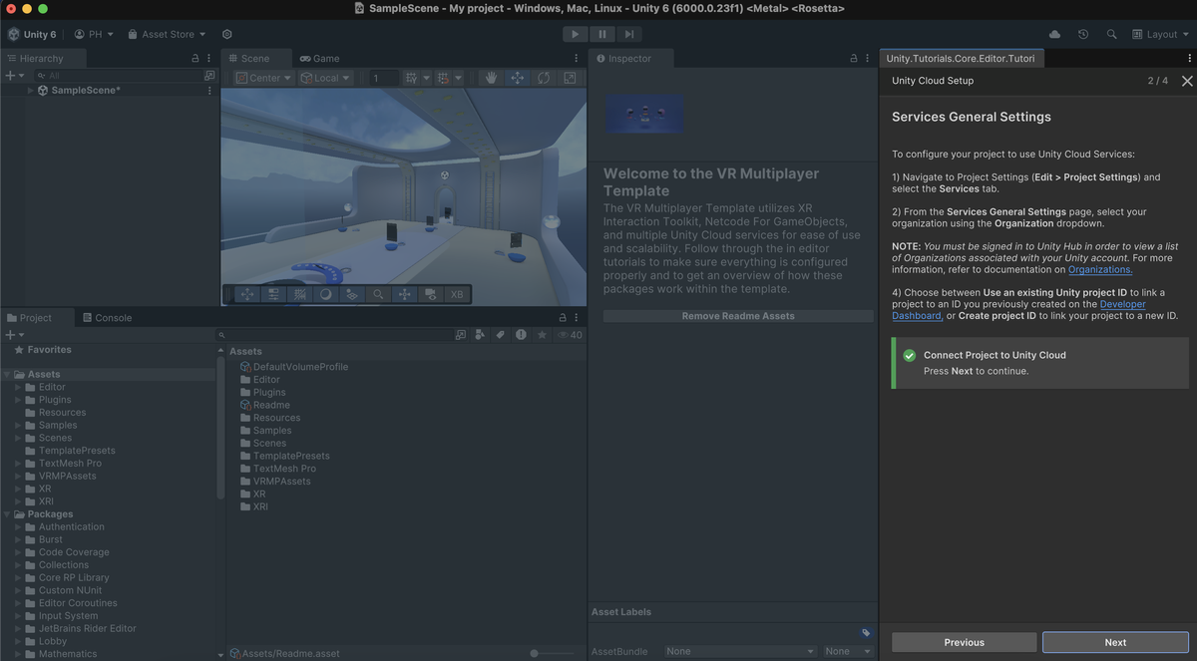
Task: Click the global search magnifier icon
Action: coord(1111,34)
